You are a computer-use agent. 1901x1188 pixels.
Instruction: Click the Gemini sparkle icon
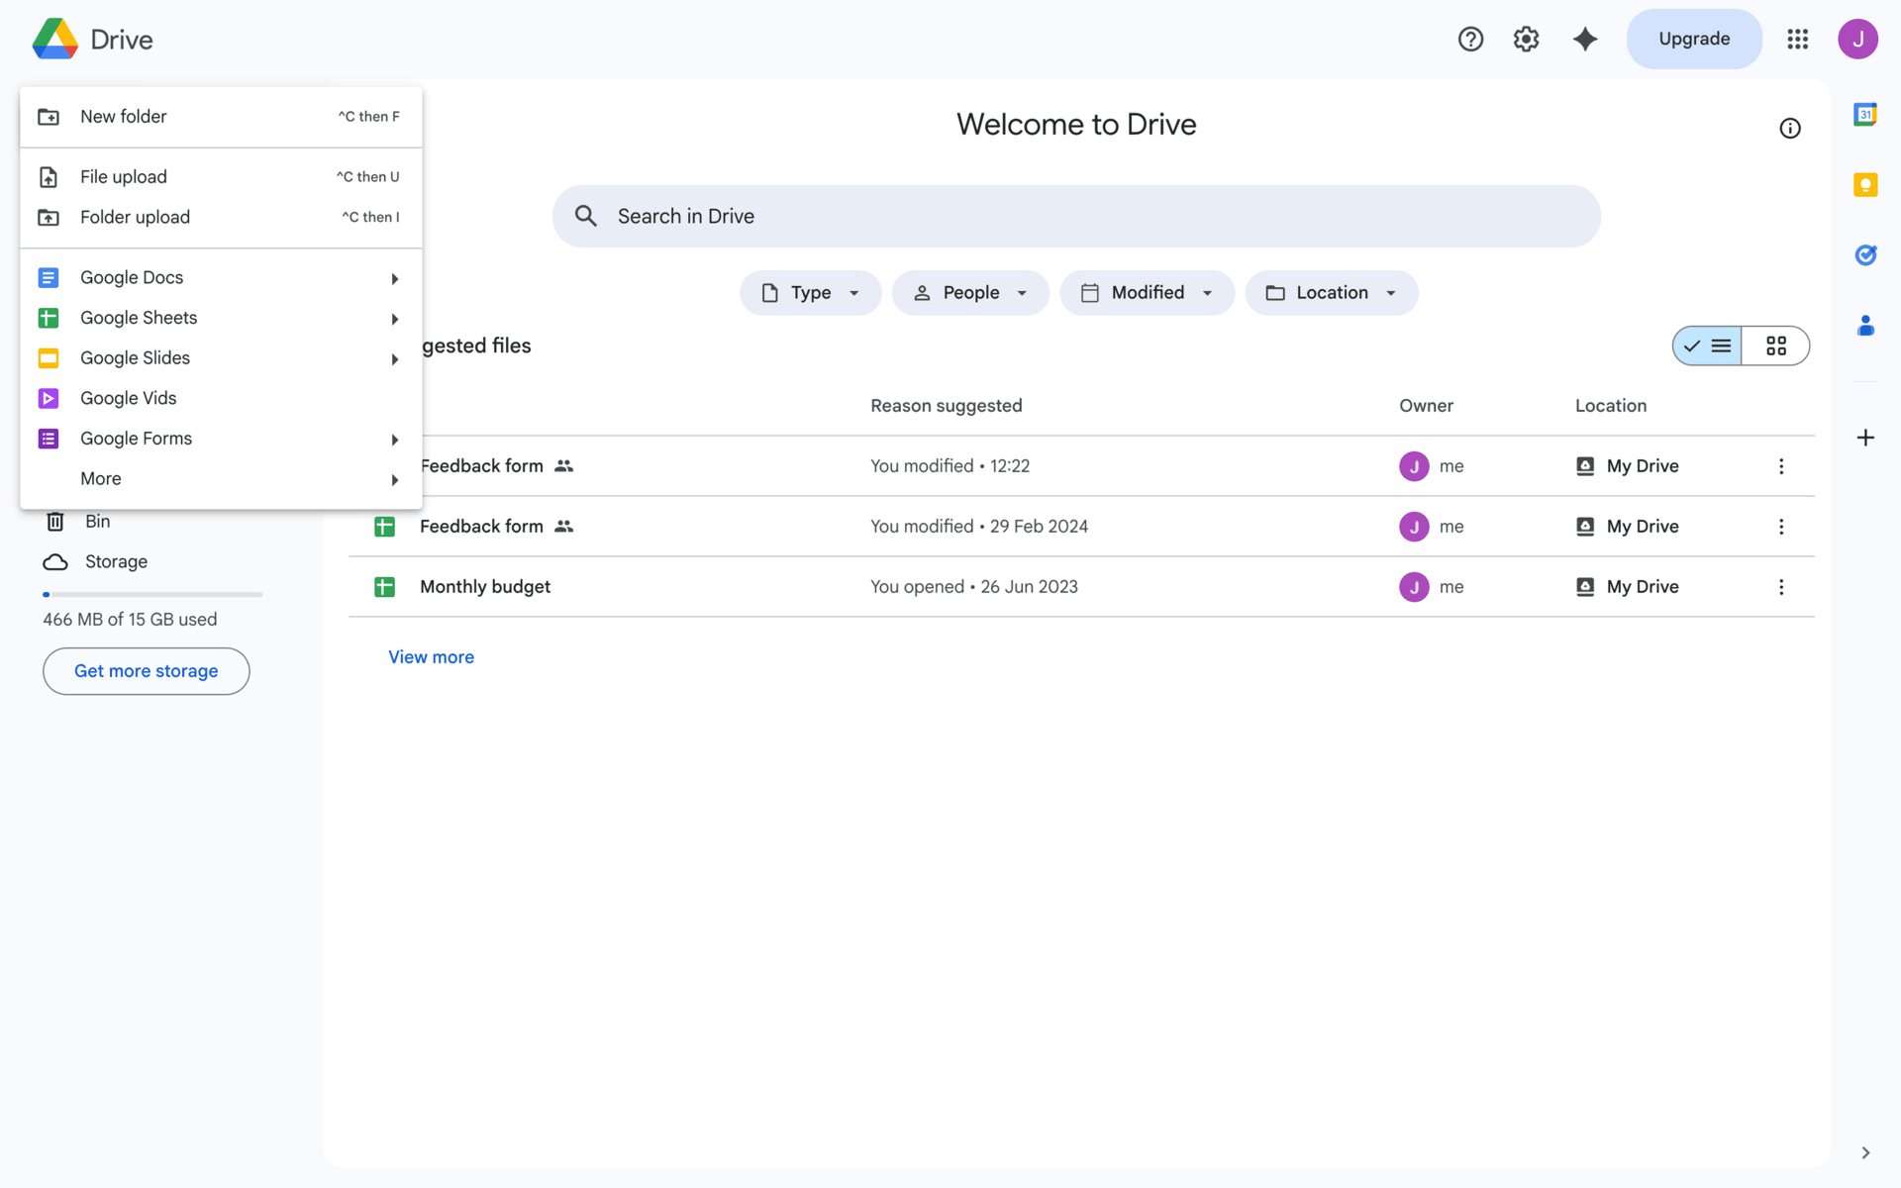(1585, 39)
